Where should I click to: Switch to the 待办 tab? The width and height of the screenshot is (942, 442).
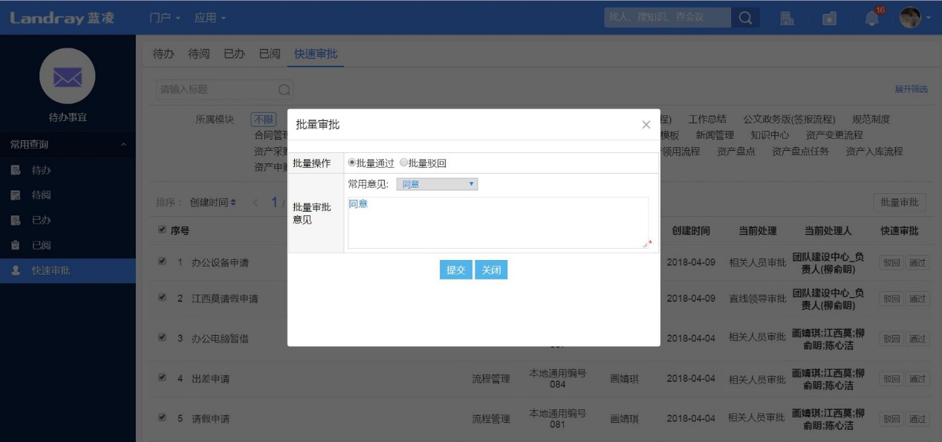163,54
